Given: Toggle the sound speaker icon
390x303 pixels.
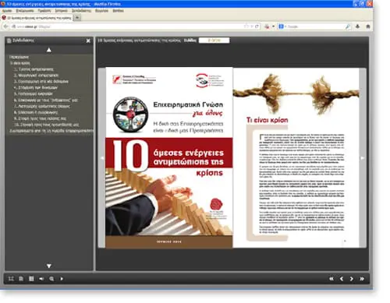Looking at the screenshot, I should coord(41,279).
